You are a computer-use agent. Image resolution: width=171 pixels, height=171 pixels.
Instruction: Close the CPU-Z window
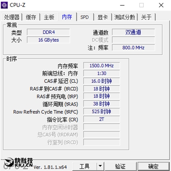(x=161, y=5)
